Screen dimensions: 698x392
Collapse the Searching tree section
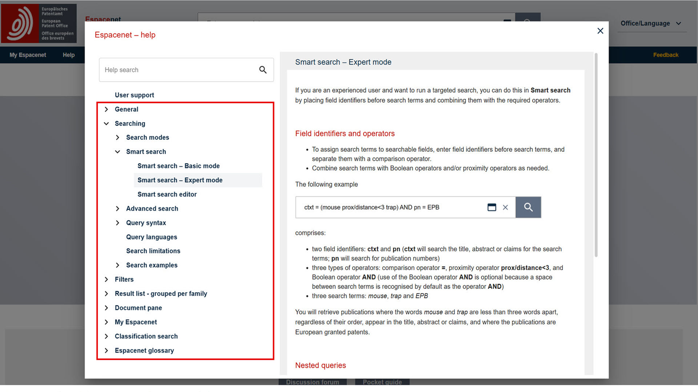(x=107, y=123)
